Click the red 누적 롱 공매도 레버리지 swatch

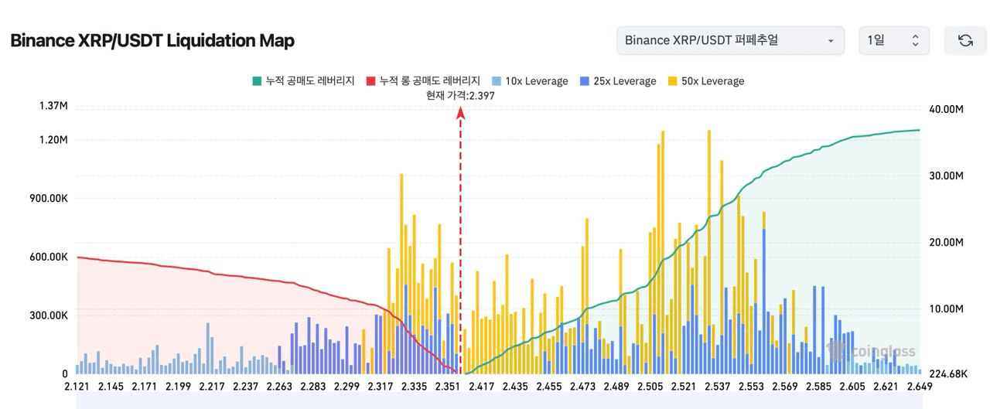pyautogui.click(x=370, y=81)
